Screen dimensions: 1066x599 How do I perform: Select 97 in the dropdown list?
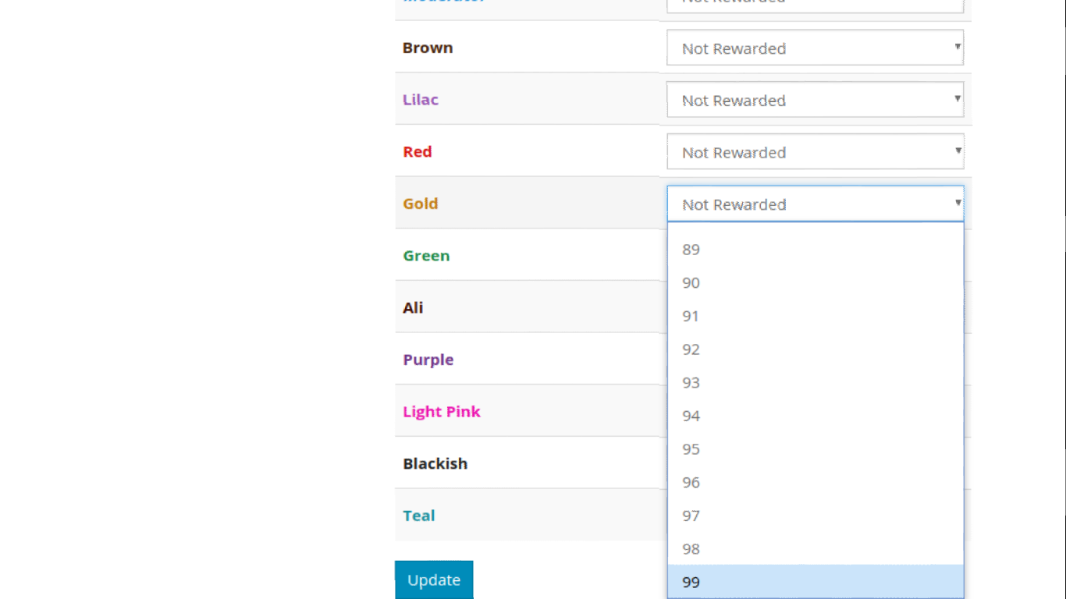point(815,516)
